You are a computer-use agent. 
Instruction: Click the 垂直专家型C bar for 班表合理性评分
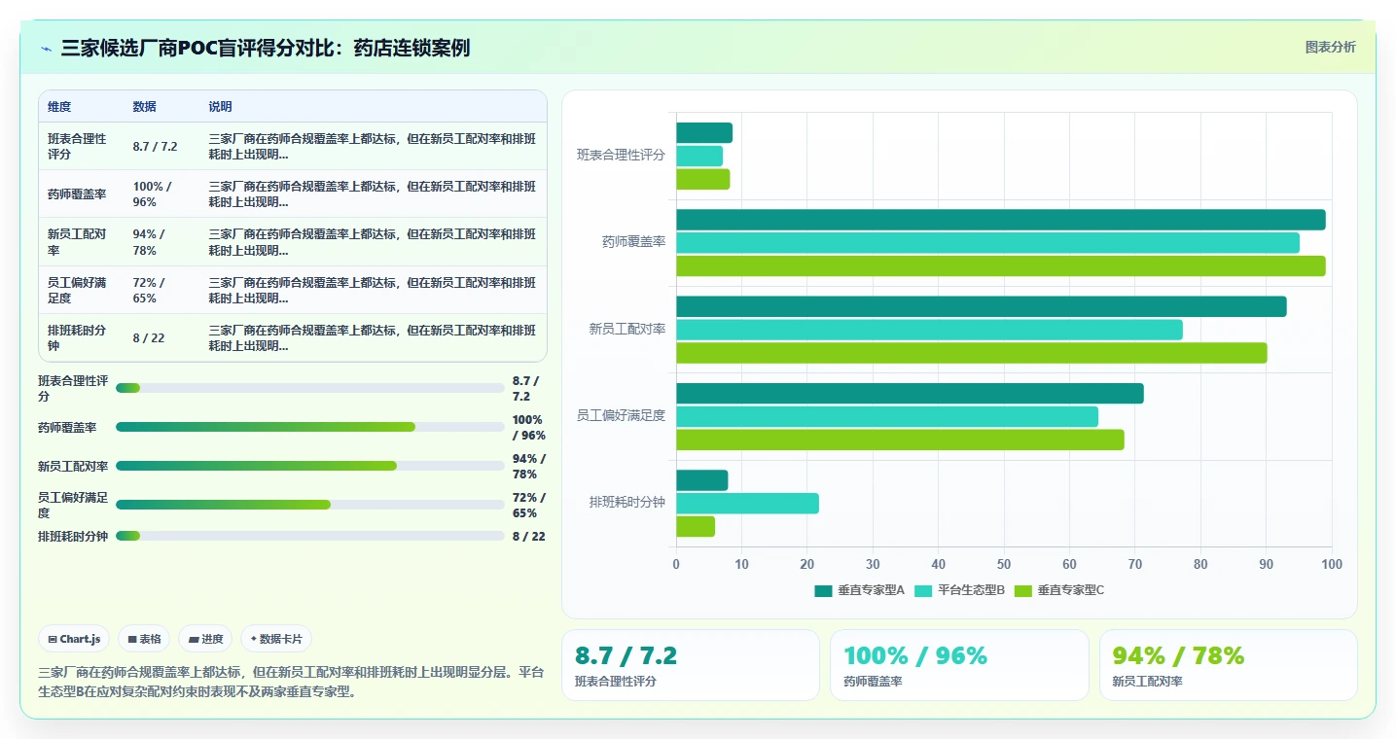(x=702, y=179)
